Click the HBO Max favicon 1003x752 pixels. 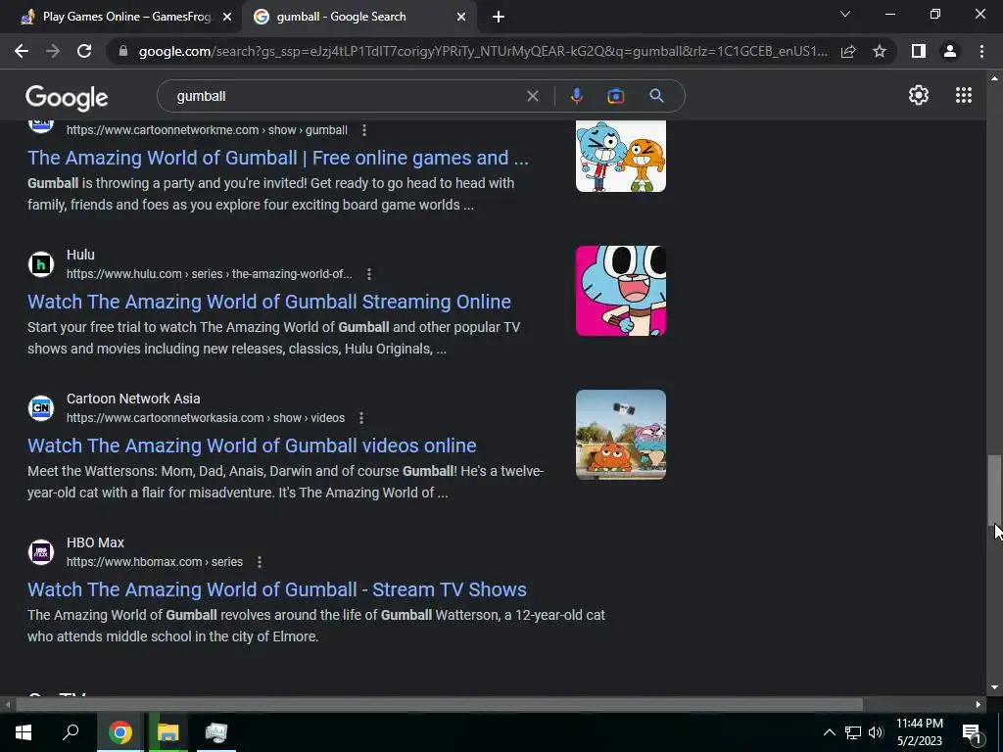tap(41, 552)
